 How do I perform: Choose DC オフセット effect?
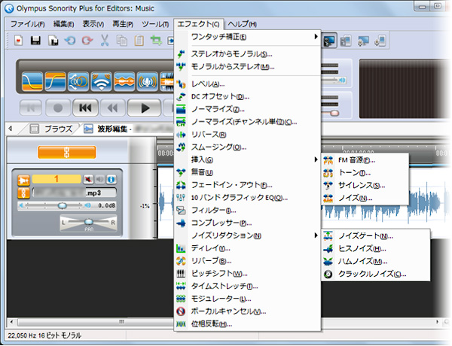[248, 96]
